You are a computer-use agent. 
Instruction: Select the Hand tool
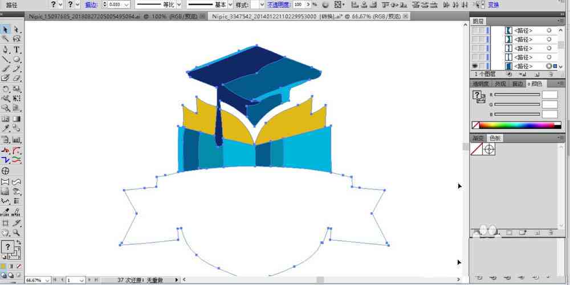click(6, 233)
